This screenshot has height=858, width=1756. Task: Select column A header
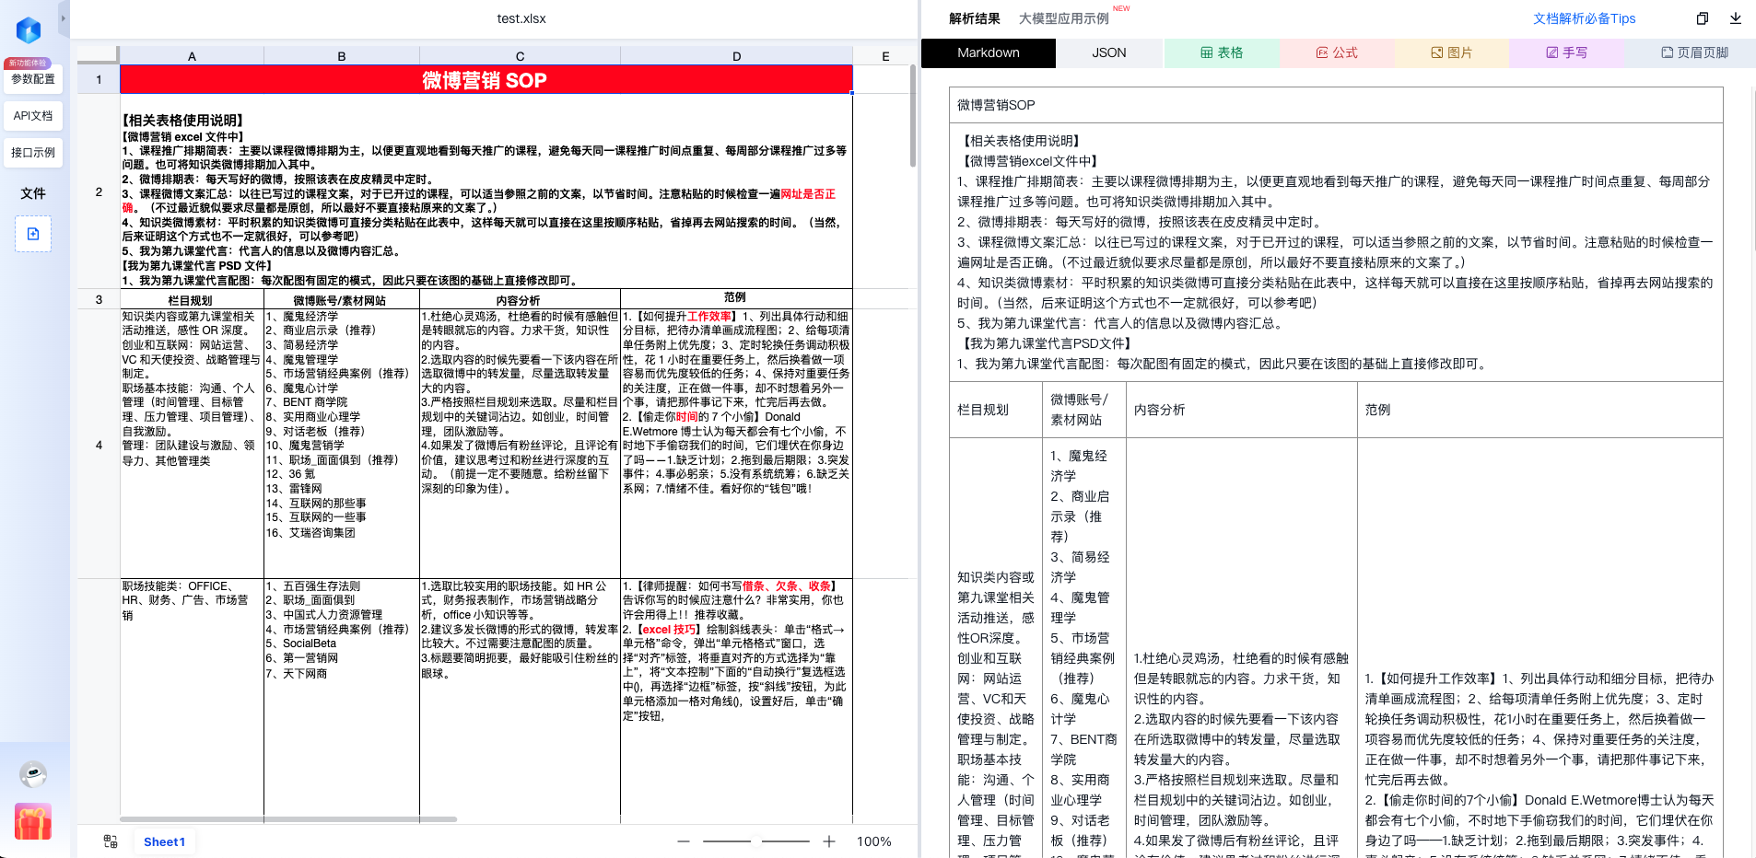click(192, 56)
